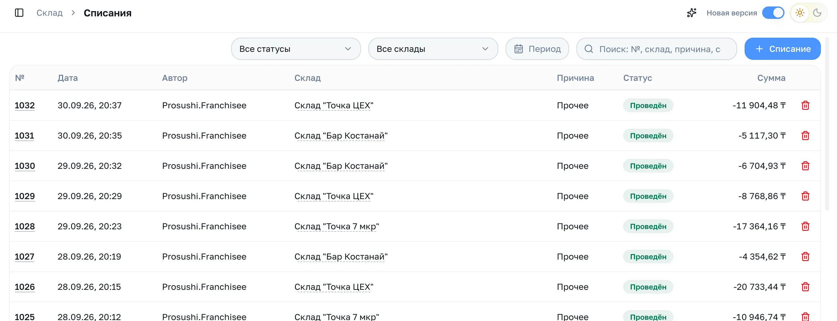This screenshot has height=321, width=837.
Task: Delete write-off 1028 with trash icon
Action: click(x=805, y=226)
